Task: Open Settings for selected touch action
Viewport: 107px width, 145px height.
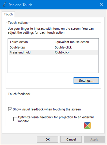Action: point(86,81)
